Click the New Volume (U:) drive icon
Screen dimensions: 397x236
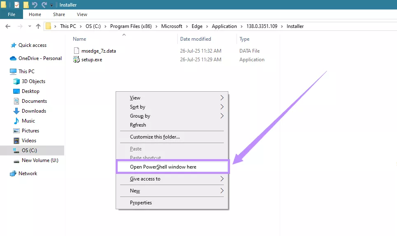coord(16,161)
